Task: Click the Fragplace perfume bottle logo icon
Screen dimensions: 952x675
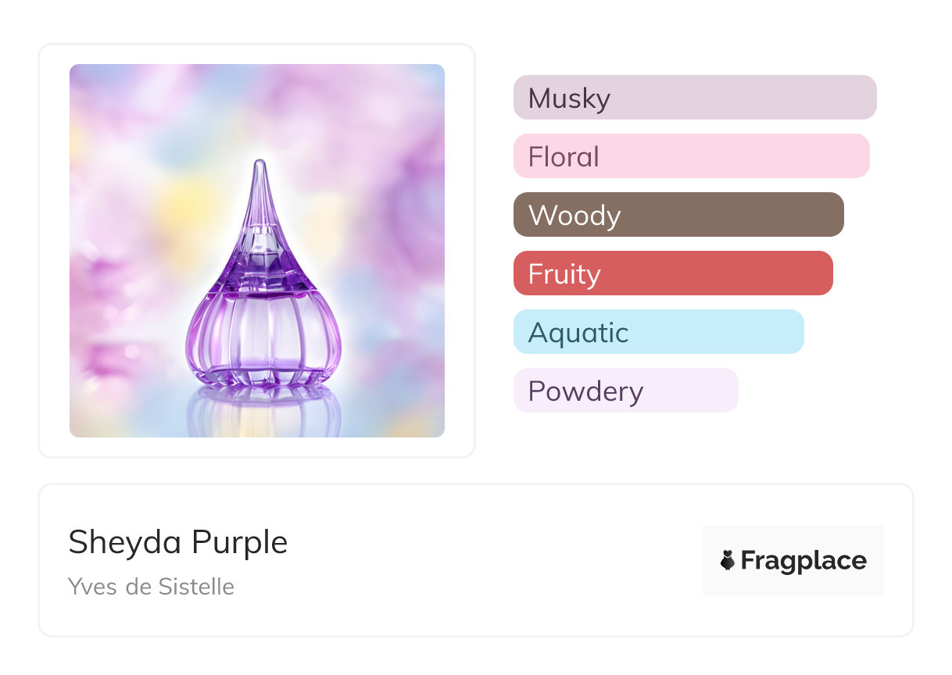Action: pos(728,560)
